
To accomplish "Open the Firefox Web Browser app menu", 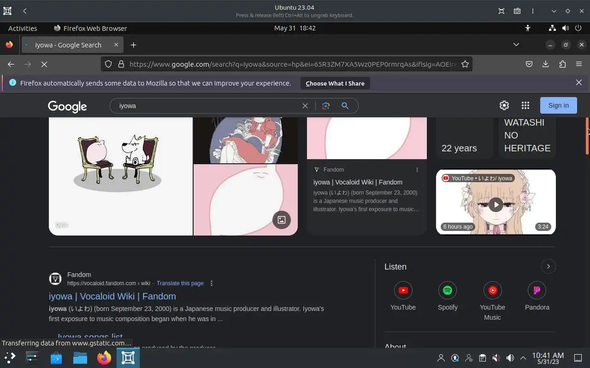I will point(90,28).
